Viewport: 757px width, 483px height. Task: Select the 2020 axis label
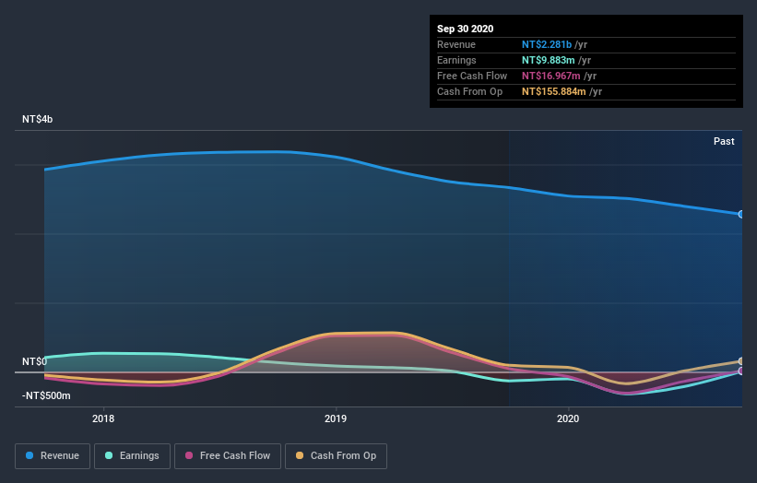[x=568, y=418]
